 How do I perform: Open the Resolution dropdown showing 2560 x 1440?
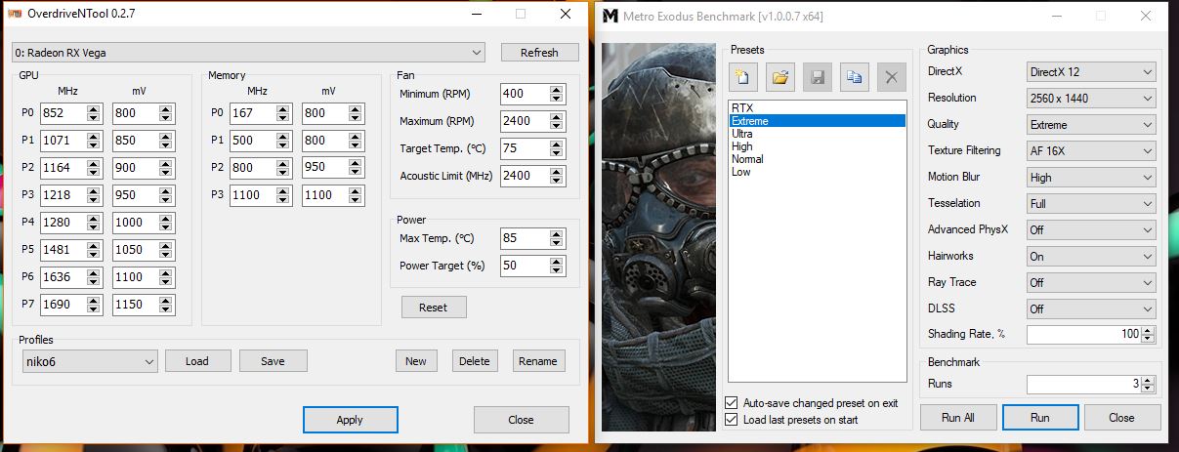pyautogui.click(x=1091, y=99)
